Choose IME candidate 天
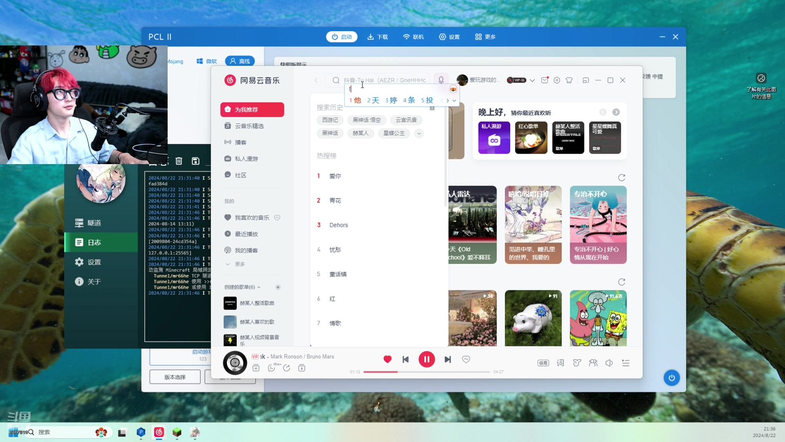Image resolution: width=785 pixels, height=442 pixels. pos(373,100)
